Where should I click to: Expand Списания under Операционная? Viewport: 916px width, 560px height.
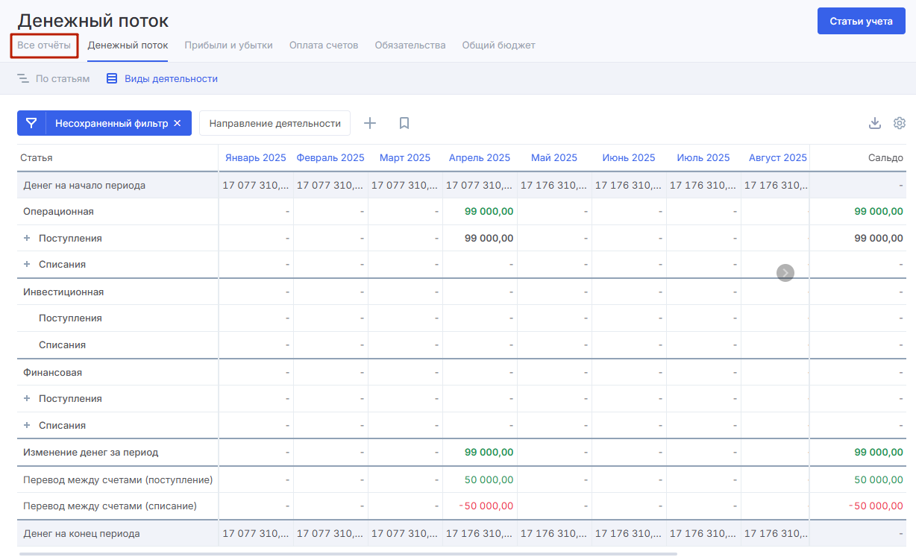pyautogui.click(x=27, y=265)
